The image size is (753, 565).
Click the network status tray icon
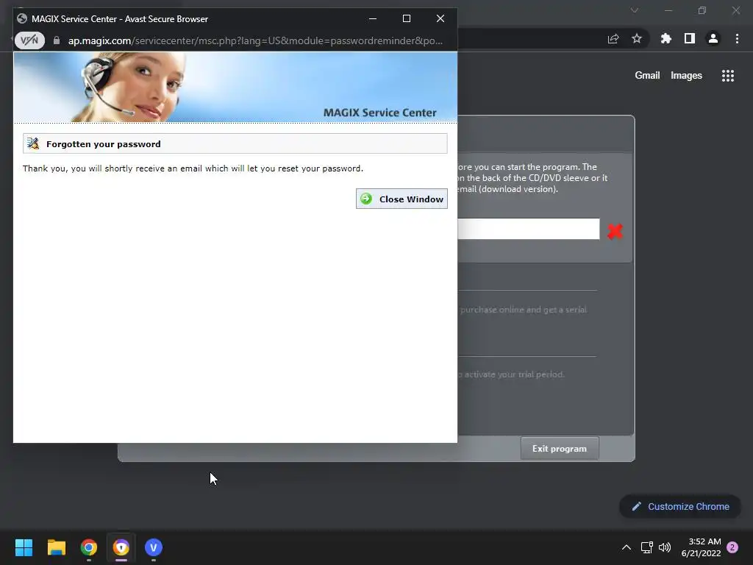[646, 547]
